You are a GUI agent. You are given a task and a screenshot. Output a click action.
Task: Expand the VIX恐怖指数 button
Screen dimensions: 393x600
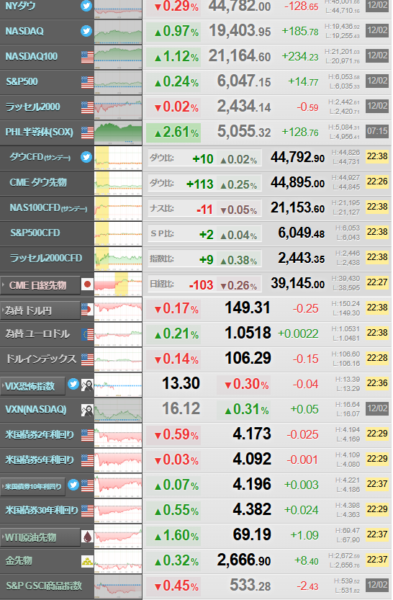tap(32, 386)
